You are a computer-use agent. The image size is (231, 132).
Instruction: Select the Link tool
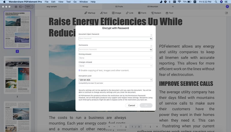click(x=129, y=13)
